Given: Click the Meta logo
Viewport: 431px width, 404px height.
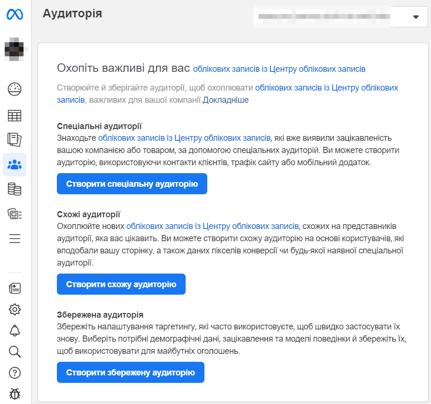Looking at the screenshot, I should click(15, 15).
